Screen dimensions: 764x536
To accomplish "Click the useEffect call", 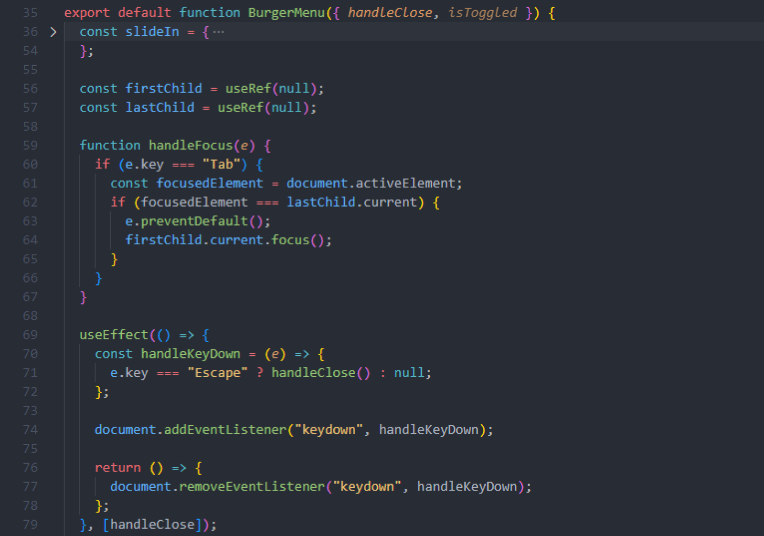I will [x=114, y=335].
